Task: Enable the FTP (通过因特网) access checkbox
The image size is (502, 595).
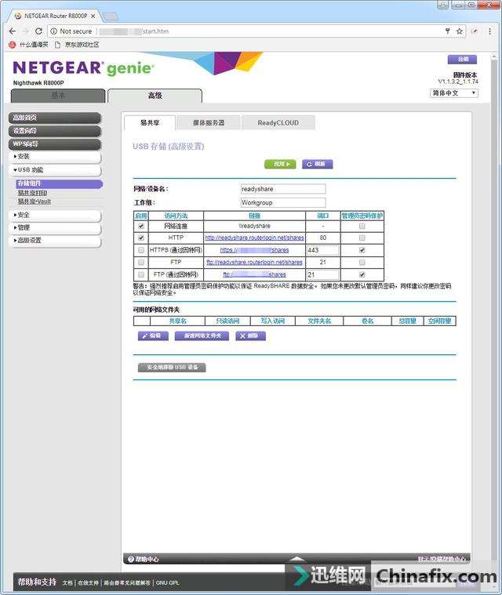Action: pyautogui.click(x=141, y=274)
